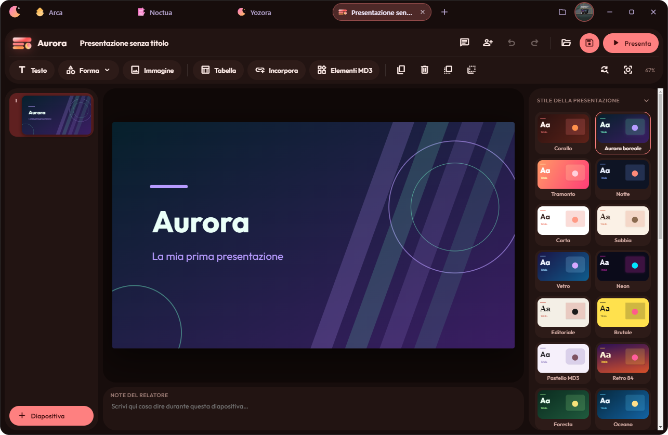668x435 pixels.
Task: Select slide 1 thumbnail
Action: click(51, 115)
